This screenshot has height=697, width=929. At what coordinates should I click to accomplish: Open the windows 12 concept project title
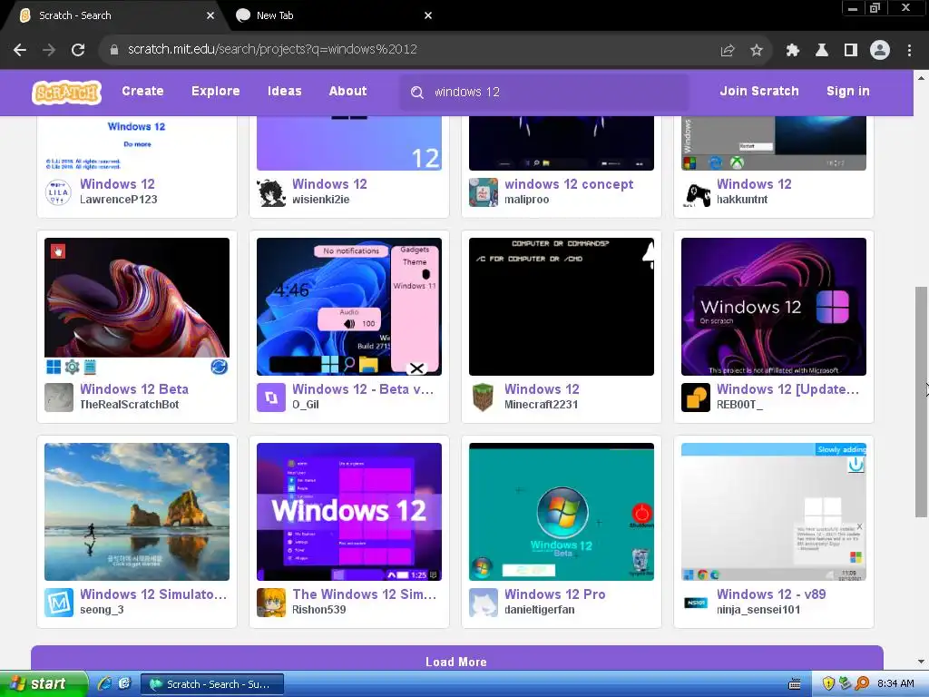(x=569, y=184)
